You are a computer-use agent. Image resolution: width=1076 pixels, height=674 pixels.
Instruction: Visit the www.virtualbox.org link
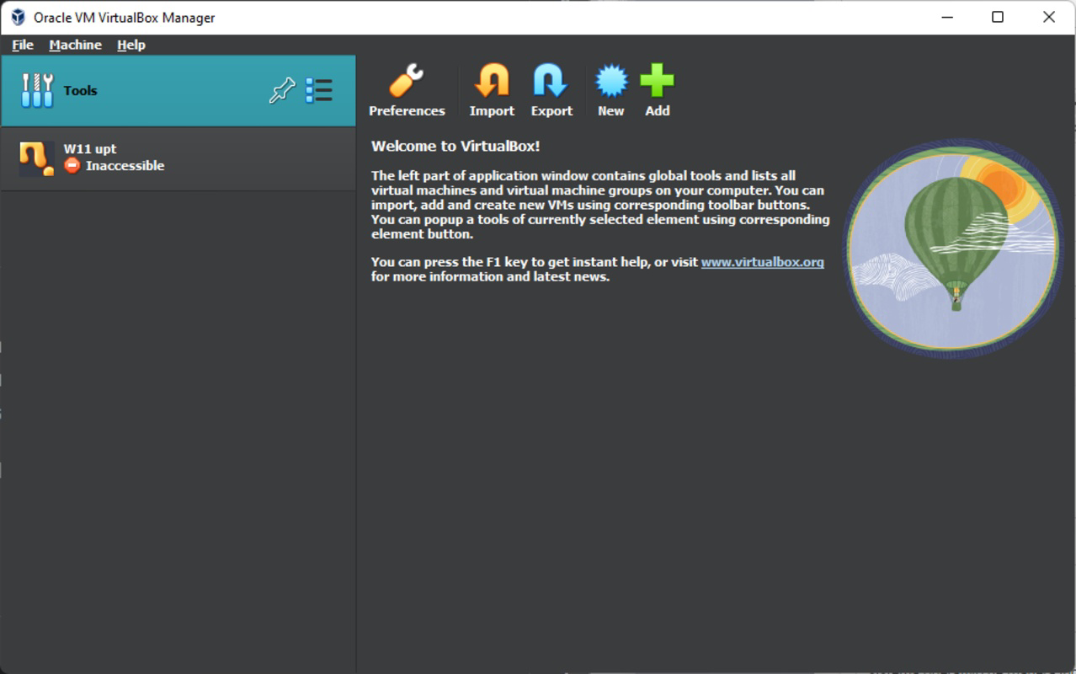pos(763,262)
